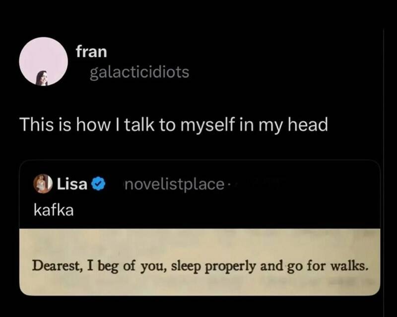Open the quoted tweet card by Lisa

pyautogui.click(x=200, y=228)
